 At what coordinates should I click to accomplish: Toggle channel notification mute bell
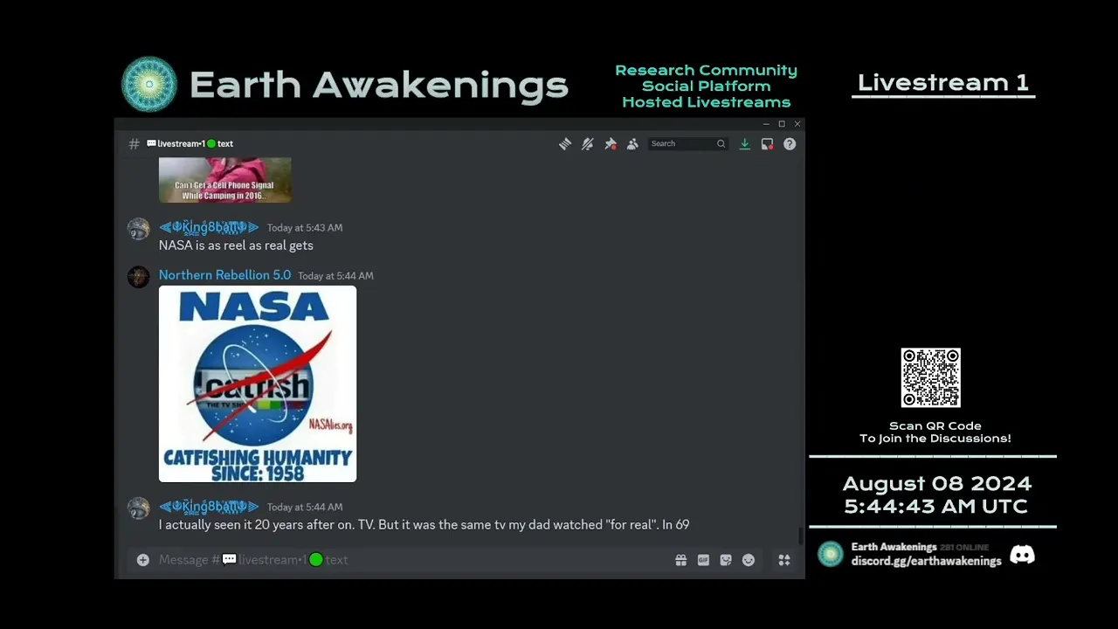(x=588, y=144)
